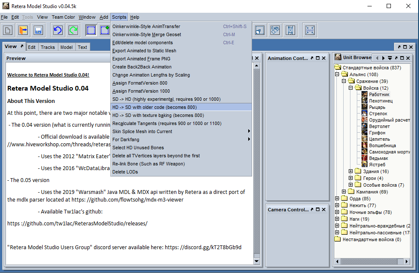Collapse the Войска (12) tree node
419x273 pixels.
point(350,88)
